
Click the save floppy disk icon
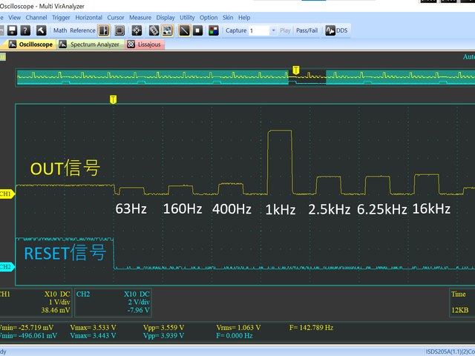[11, 30]
